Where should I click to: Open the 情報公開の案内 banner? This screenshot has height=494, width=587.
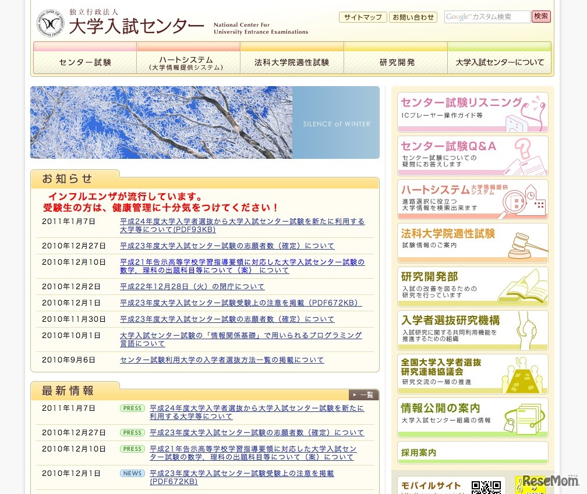pos(472,417)
